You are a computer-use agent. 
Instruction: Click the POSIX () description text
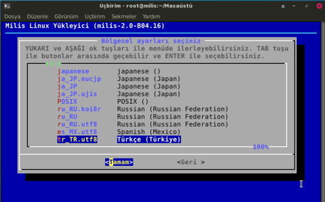(x=133, y=102)
